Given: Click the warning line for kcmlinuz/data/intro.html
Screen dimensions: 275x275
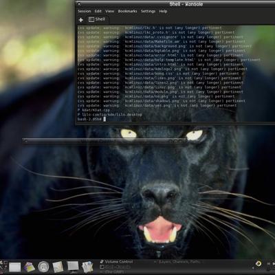Looking at the screenshot, I should tap(160, 65).
